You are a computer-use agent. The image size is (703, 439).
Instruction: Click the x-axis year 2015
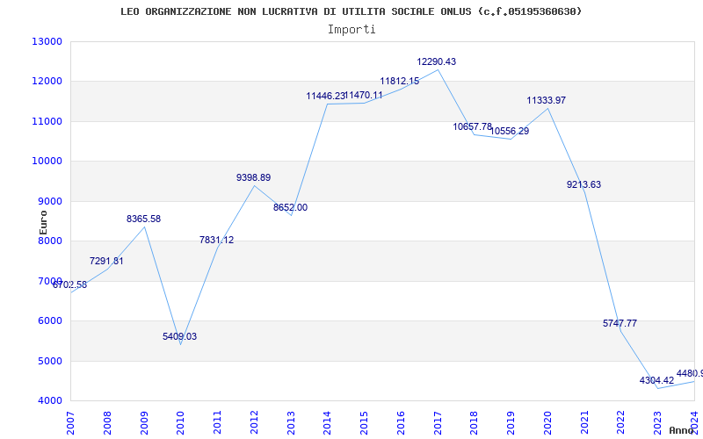(364, 422)
